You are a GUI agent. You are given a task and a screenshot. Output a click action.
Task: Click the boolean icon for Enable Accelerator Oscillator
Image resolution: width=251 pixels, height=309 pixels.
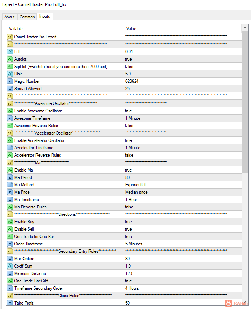click(10, 140)
